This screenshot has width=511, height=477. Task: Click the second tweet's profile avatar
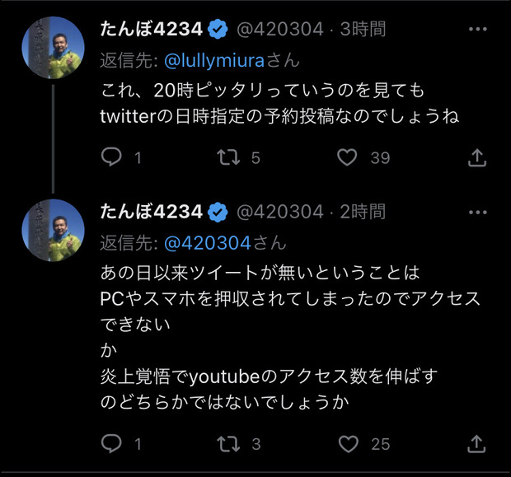pos(53,230)
